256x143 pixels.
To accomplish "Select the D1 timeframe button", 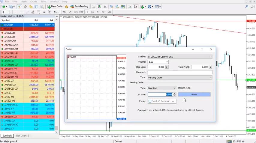I will point(98,12).
